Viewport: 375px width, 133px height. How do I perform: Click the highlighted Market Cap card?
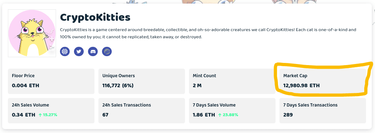point(323,81)
